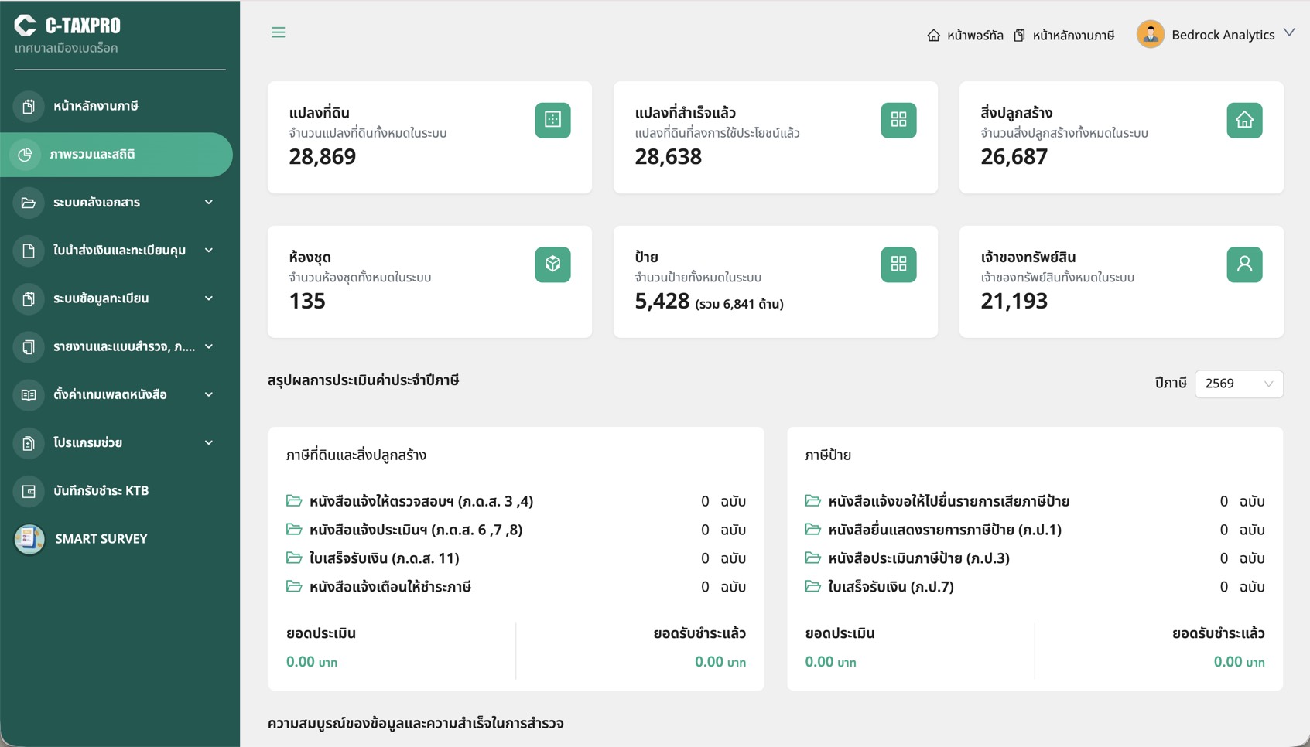Image resolution: width=1310 pixels, height=747 pixels.
Task: Click the house icon on buildings card
Action: click(1243, 120)
